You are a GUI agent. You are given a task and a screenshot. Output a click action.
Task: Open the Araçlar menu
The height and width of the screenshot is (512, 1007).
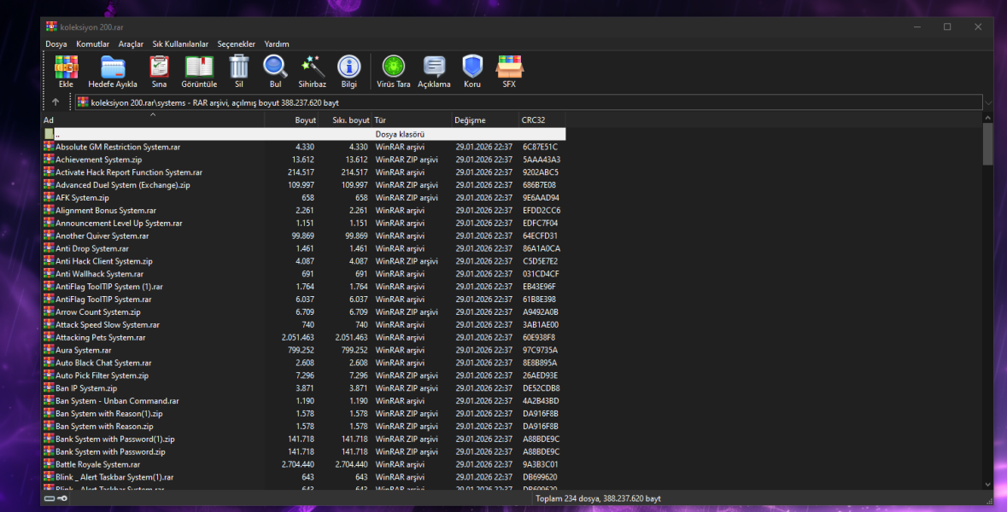tap(131, 44)
